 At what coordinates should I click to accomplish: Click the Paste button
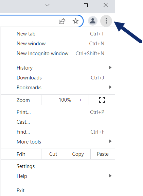(x=103, y=154)
